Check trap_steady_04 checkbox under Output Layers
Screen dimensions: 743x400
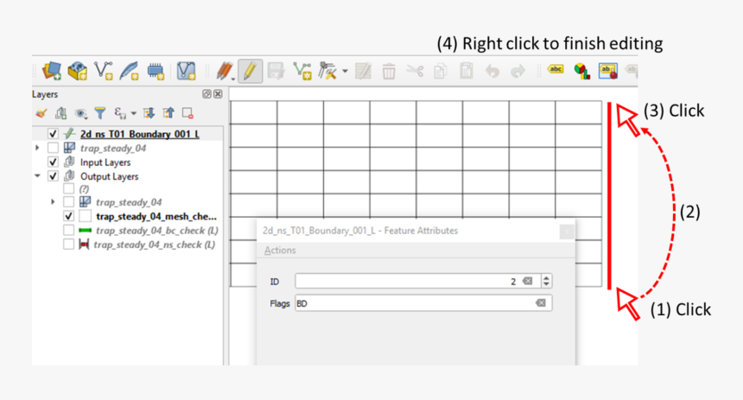click(69, 202)
